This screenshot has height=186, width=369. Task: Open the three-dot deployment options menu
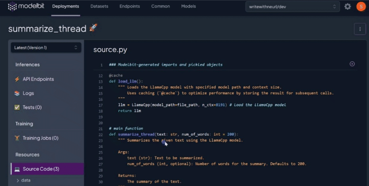360,29
